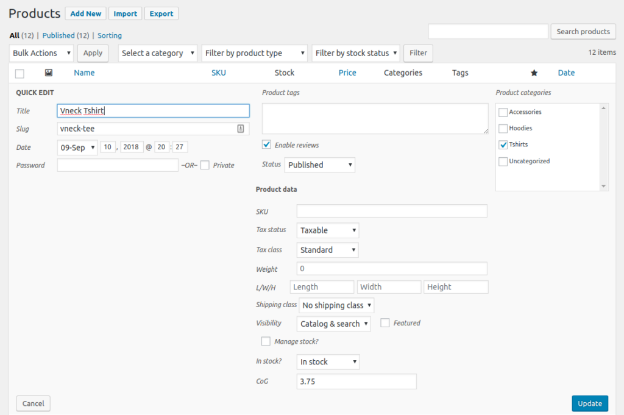Check the Hoodies category
This screenshot has height=415, width=624.
click(503, 129)
